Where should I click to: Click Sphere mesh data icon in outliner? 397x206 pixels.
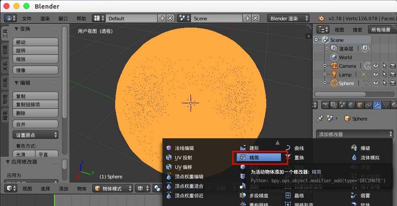tap(366, 83)
